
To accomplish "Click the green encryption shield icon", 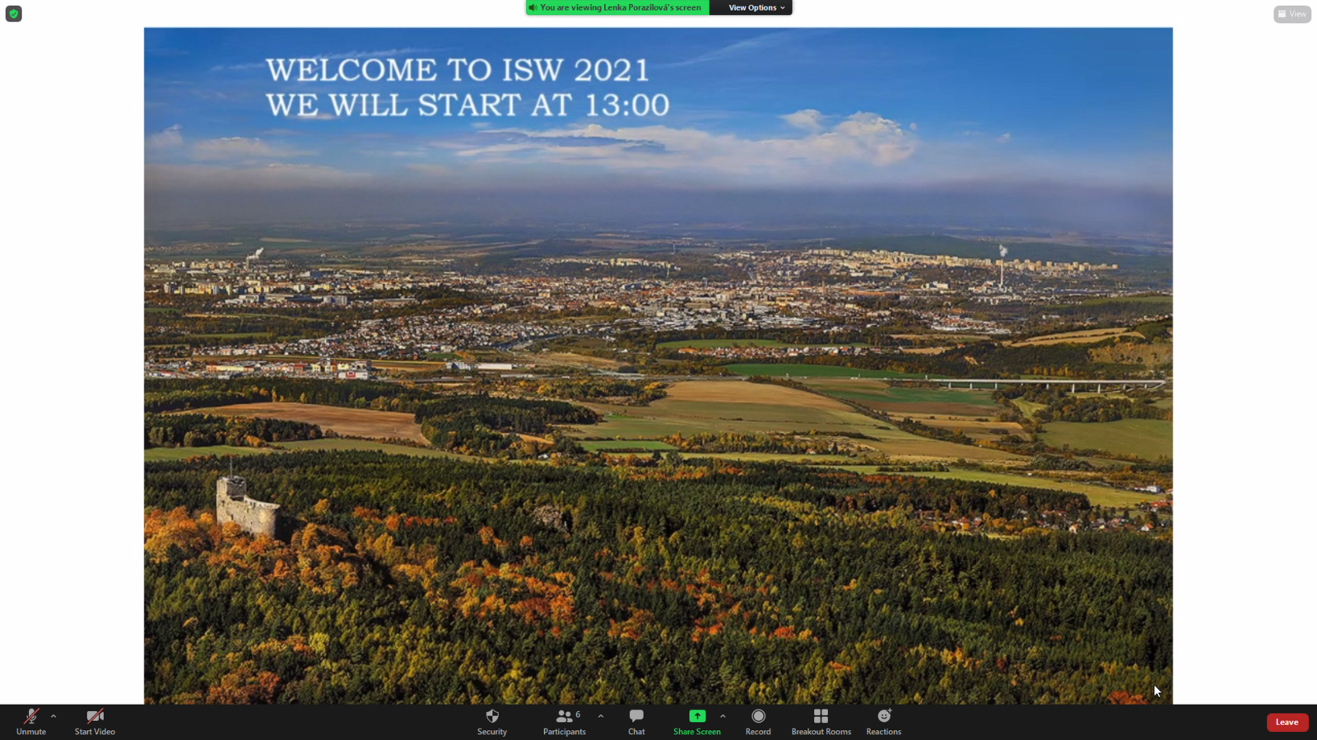I will [14, 14].
